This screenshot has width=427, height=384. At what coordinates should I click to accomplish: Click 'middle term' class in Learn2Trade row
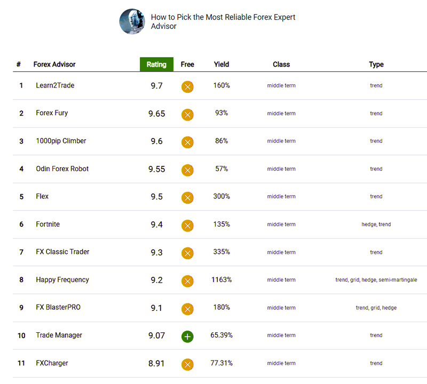(281, 85)
